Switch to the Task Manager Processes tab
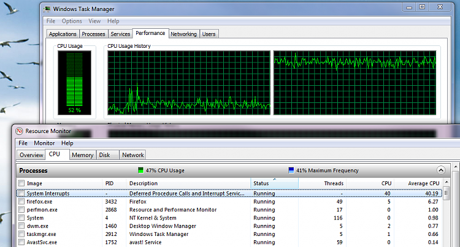460x247 pixels. tap(93, 34)
